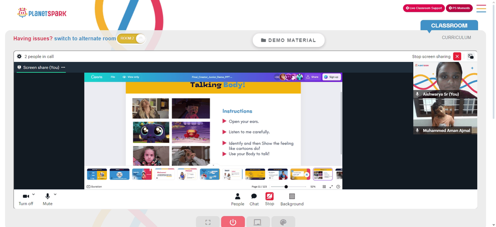Expand camera options chevron

tap(34, 194)
